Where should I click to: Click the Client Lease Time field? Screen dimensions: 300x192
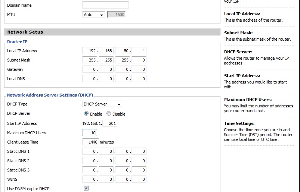90,142
